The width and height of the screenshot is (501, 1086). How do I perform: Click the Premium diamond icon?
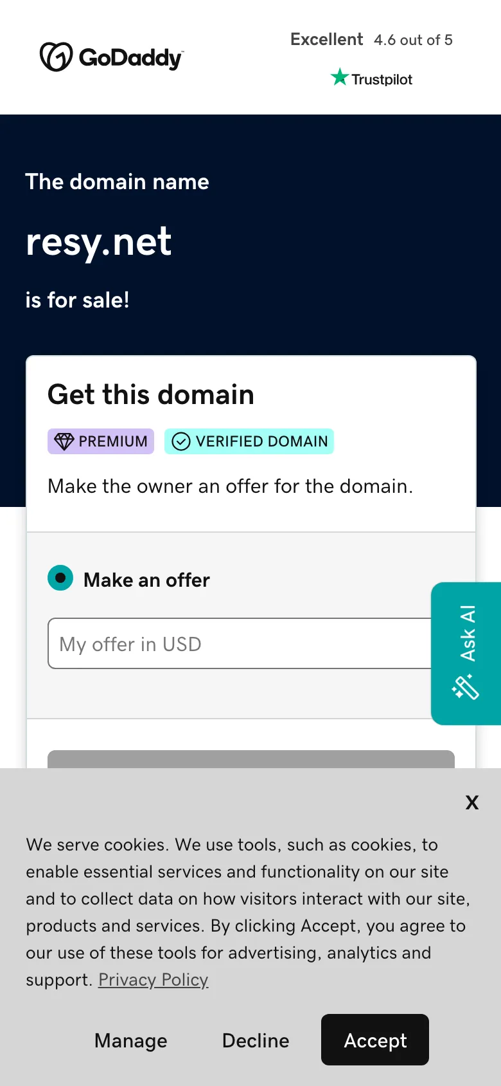click(64, 441)
